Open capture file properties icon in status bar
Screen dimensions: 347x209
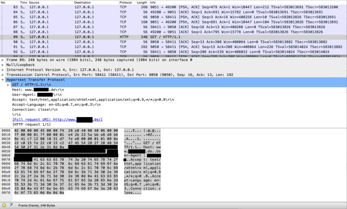point(11,205)
